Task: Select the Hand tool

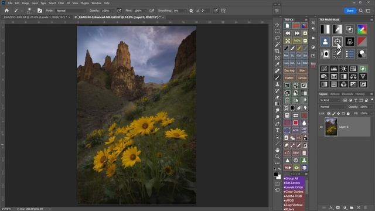Action: click(x=277, y=150)
